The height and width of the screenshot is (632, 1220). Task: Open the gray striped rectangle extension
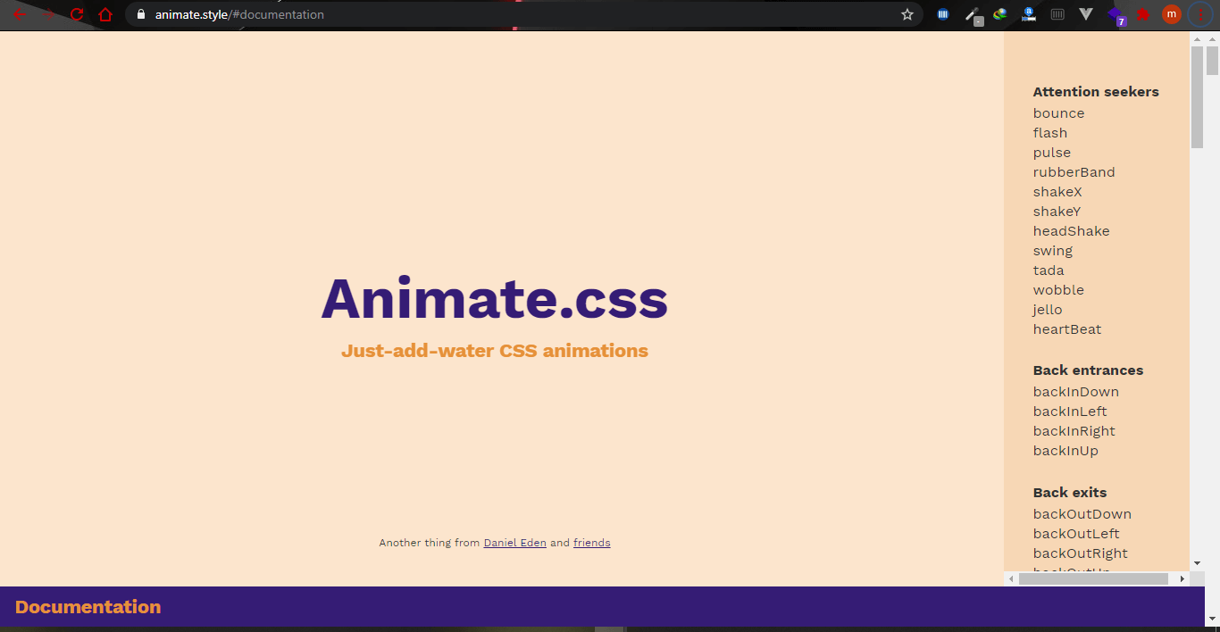[1057, 14]
